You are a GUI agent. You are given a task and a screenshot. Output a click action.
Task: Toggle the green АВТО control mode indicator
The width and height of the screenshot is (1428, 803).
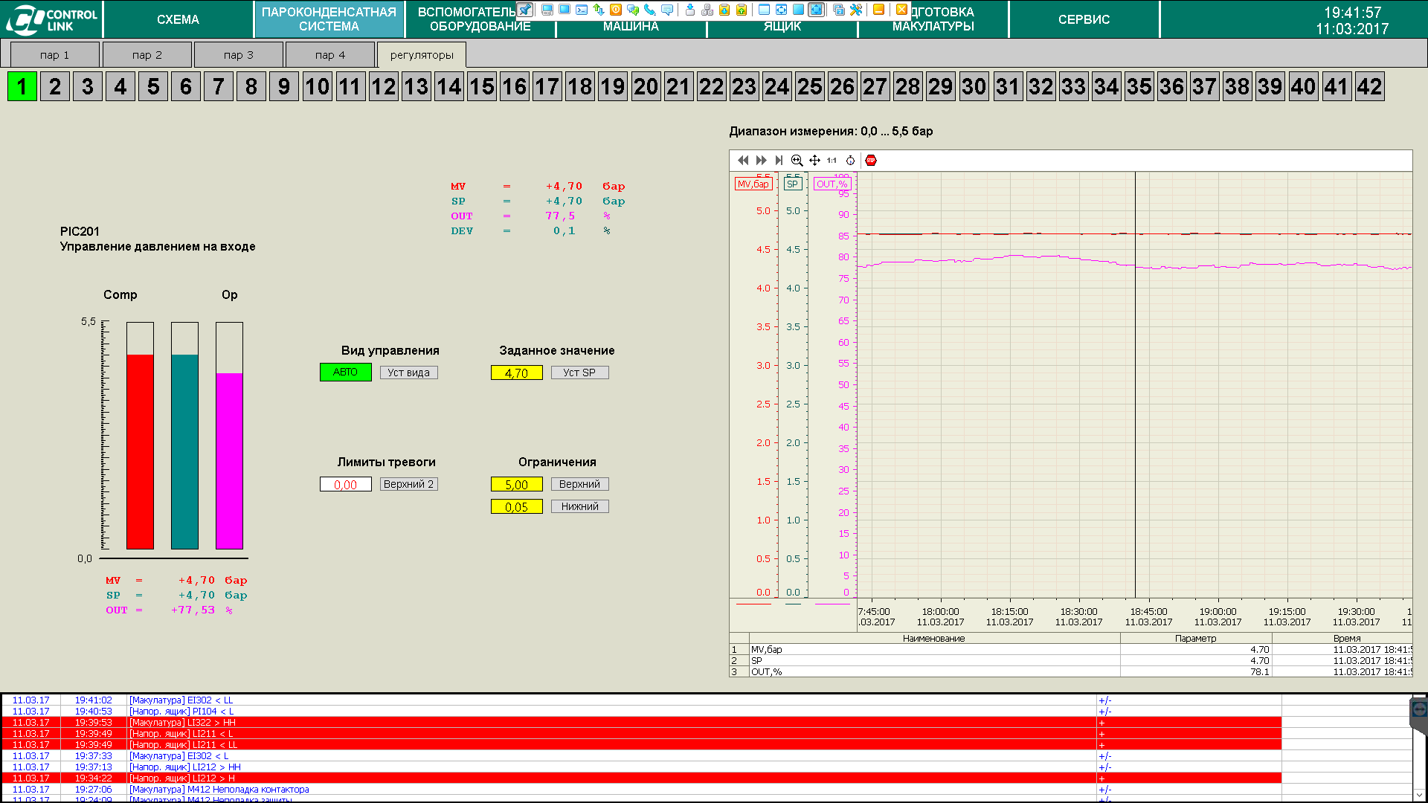pos(345,372)
